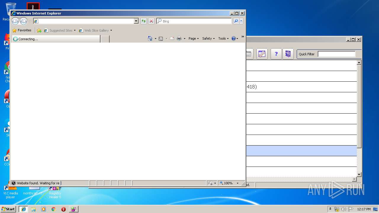Click into the Bing search box
This screenshot has height=213, width=379.
194,21
